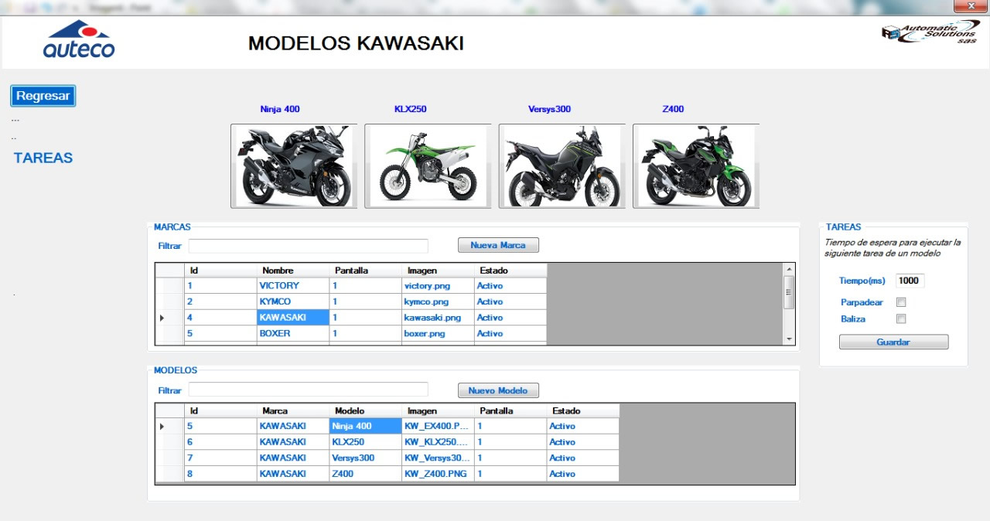Image resolution: width=990 pixels, height=521 pixels.
Task: Click the Marca column header in MODELOS grid
Action: (x=293, y=410)
